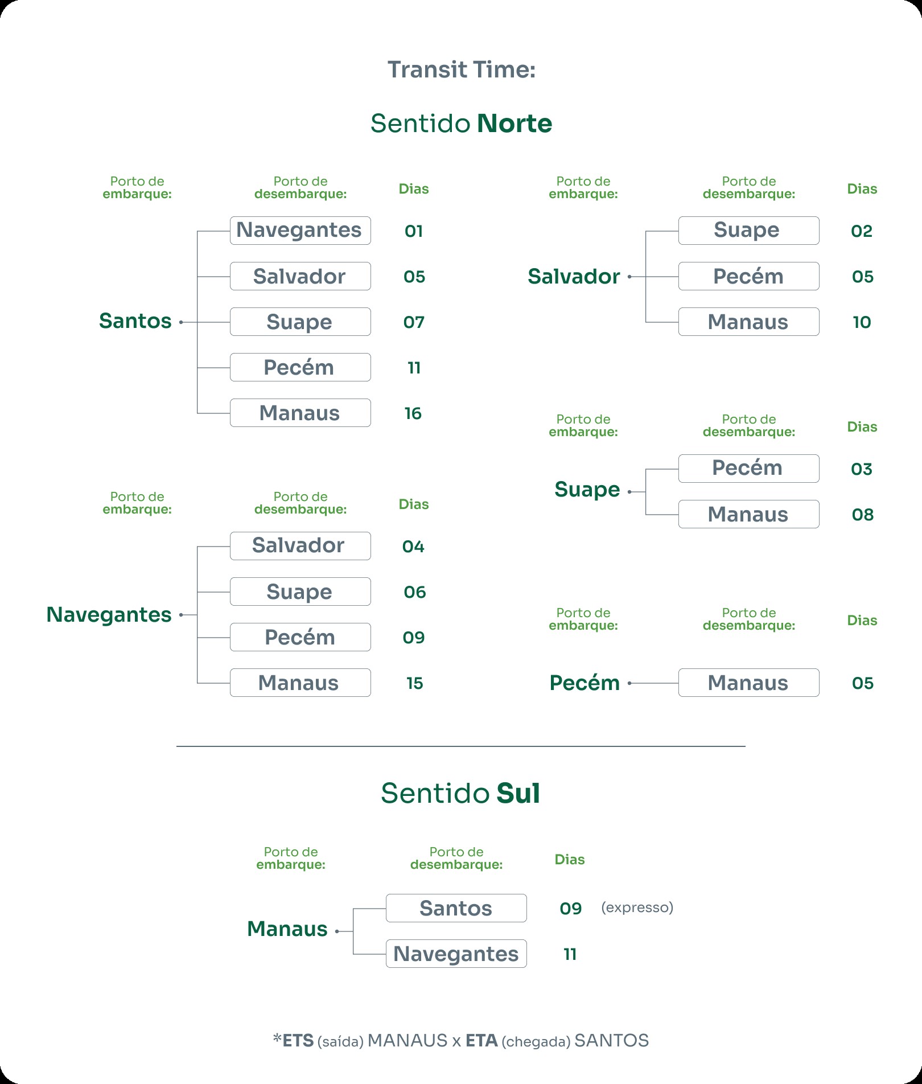This screenshot has width=922, height=1084.
Task: Click the Navegantes box in Sentido Sul
Action: coord(456,954)
